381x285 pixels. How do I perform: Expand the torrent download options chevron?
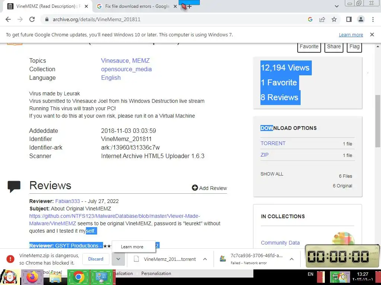click(x=205, y=259)
